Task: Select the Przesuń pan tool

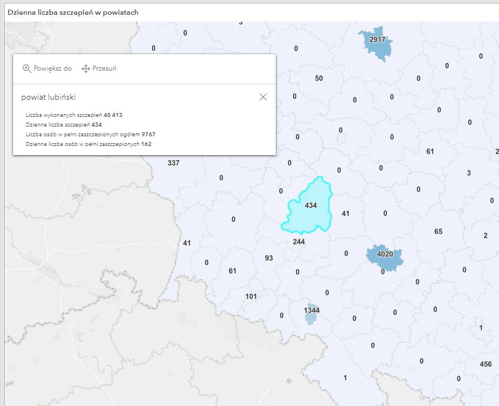Action: (x=86, y=68)
